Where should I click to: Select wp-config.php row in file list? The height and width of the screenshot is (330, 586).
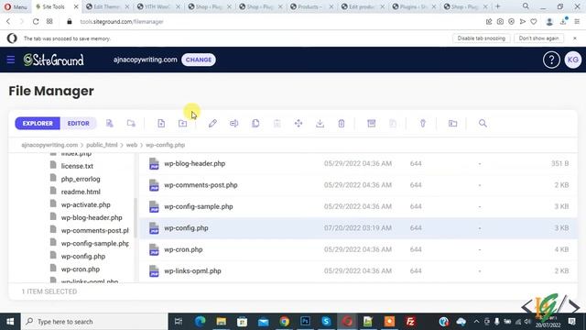pos(358,228)
